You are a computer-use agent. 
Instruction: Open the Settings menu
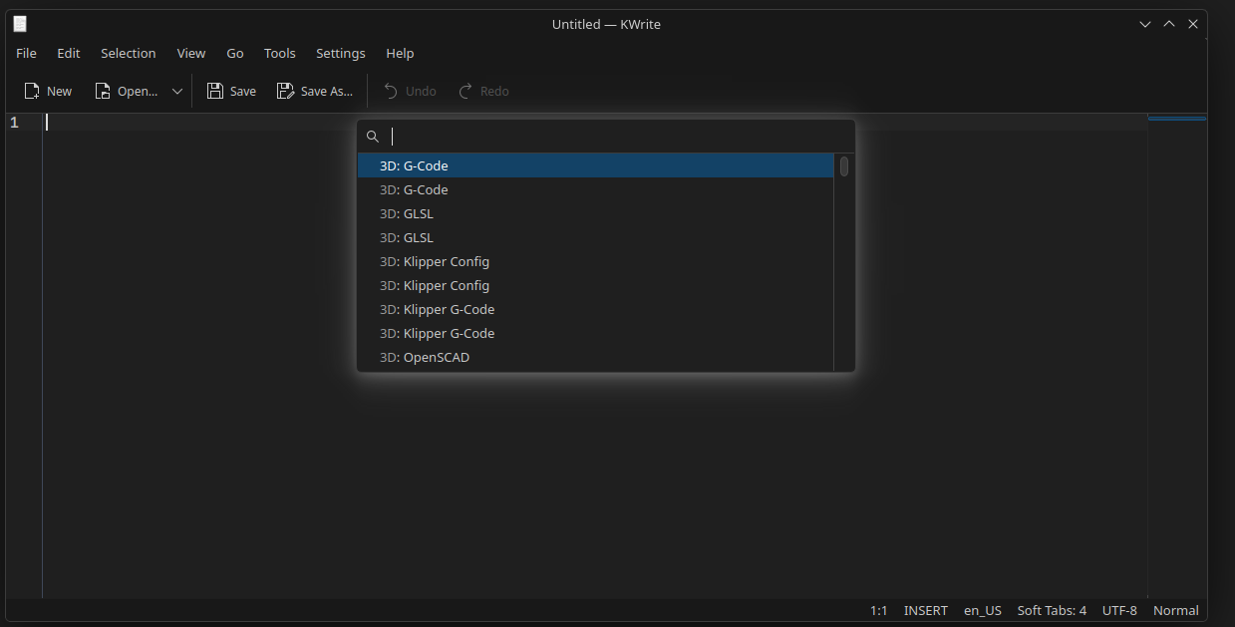(x=340, y=53)
